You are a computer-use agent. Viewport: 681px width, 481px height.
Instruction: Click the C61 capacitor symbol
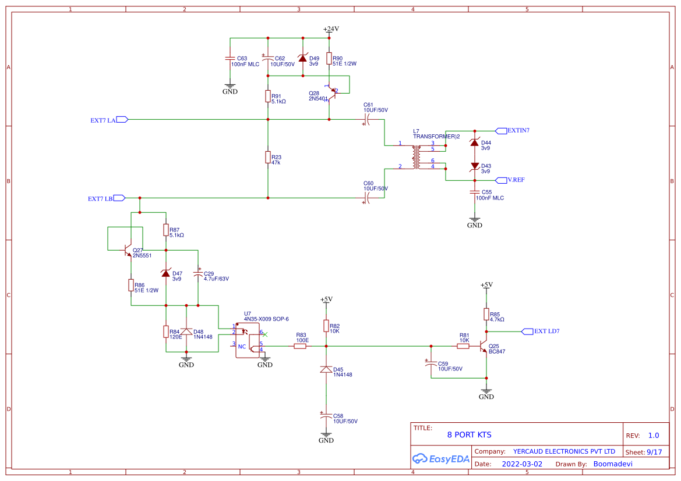[x=366, y=120]
